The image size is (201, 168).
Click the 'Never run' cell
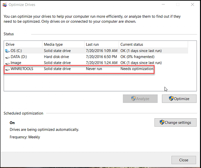click(94, 69)
